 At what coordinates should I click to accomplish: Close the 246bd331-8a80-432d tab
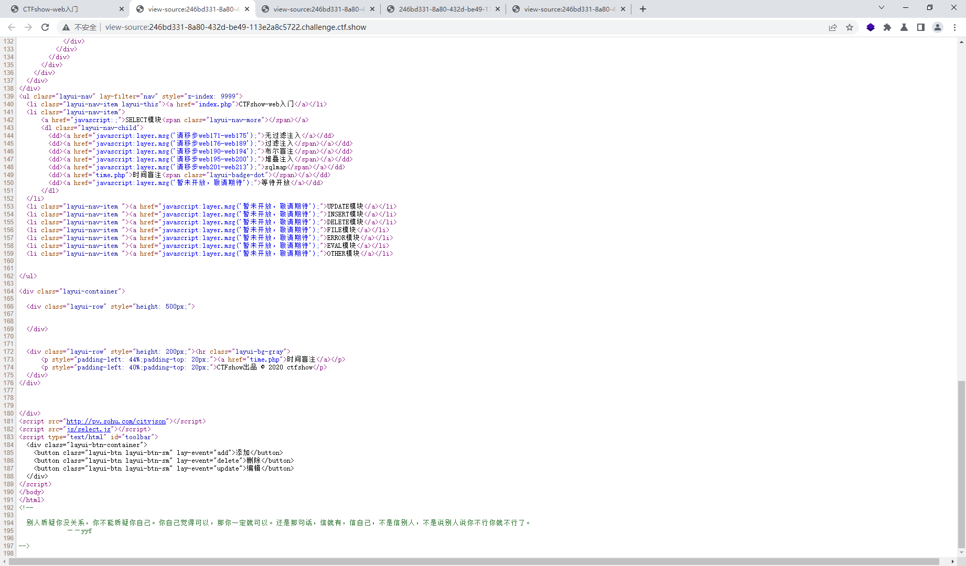[x=498, y=9]
